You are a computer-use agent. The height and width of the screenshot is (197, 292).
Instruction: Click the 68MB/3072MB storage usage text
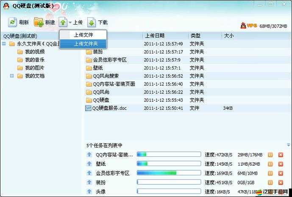click(x=273, y=26)
